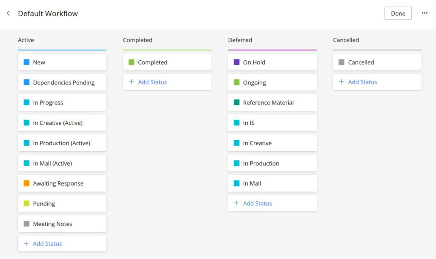Click the plus icon in the Cancelled column
436x259 pixels.
pyautogui.click(x=341, y=82)
